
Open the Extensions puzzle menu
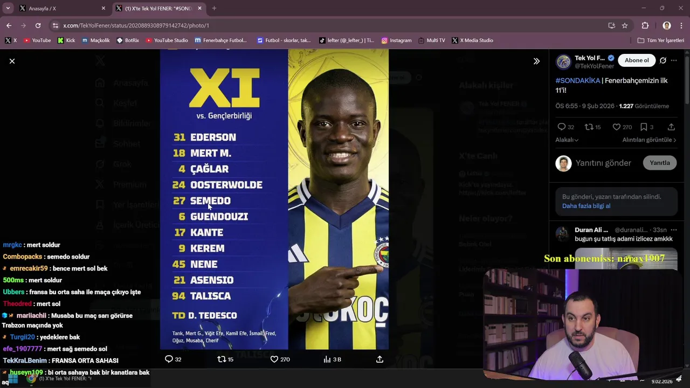[x=645, y=25]
